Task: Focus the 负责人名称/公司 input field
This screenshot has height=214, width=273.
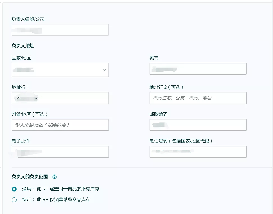Action: point(60,30)
